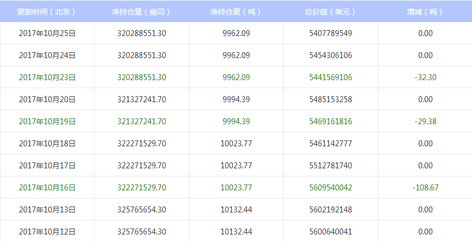This screenshot has width=472, height=242.
Task: Click ounces value in 10月23日 row
Action: pos(141,77)
